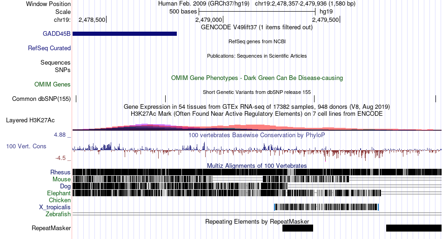Select the OMIM Genes track label

52,85
